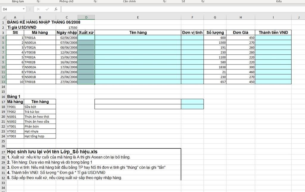Click exchange rate value 17550
The height and width of the screenshot is (192, 305).
coord(67,28)
